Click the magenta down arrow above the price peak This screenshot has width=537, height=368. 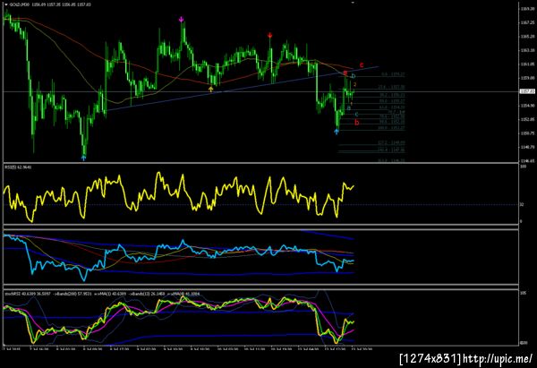(x=181, y=19)
